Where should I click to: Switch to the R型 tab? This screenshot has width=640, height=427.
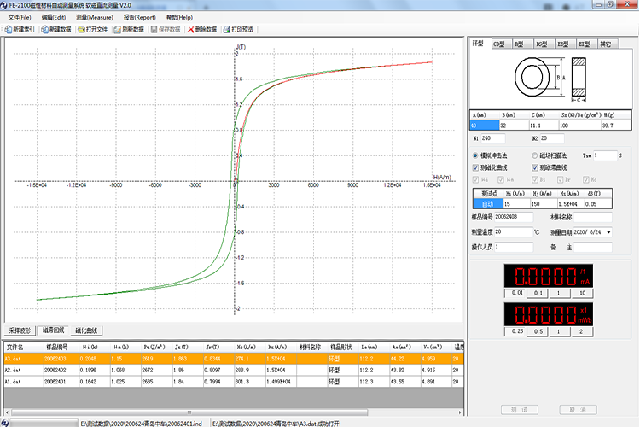[x=522, y=44]
